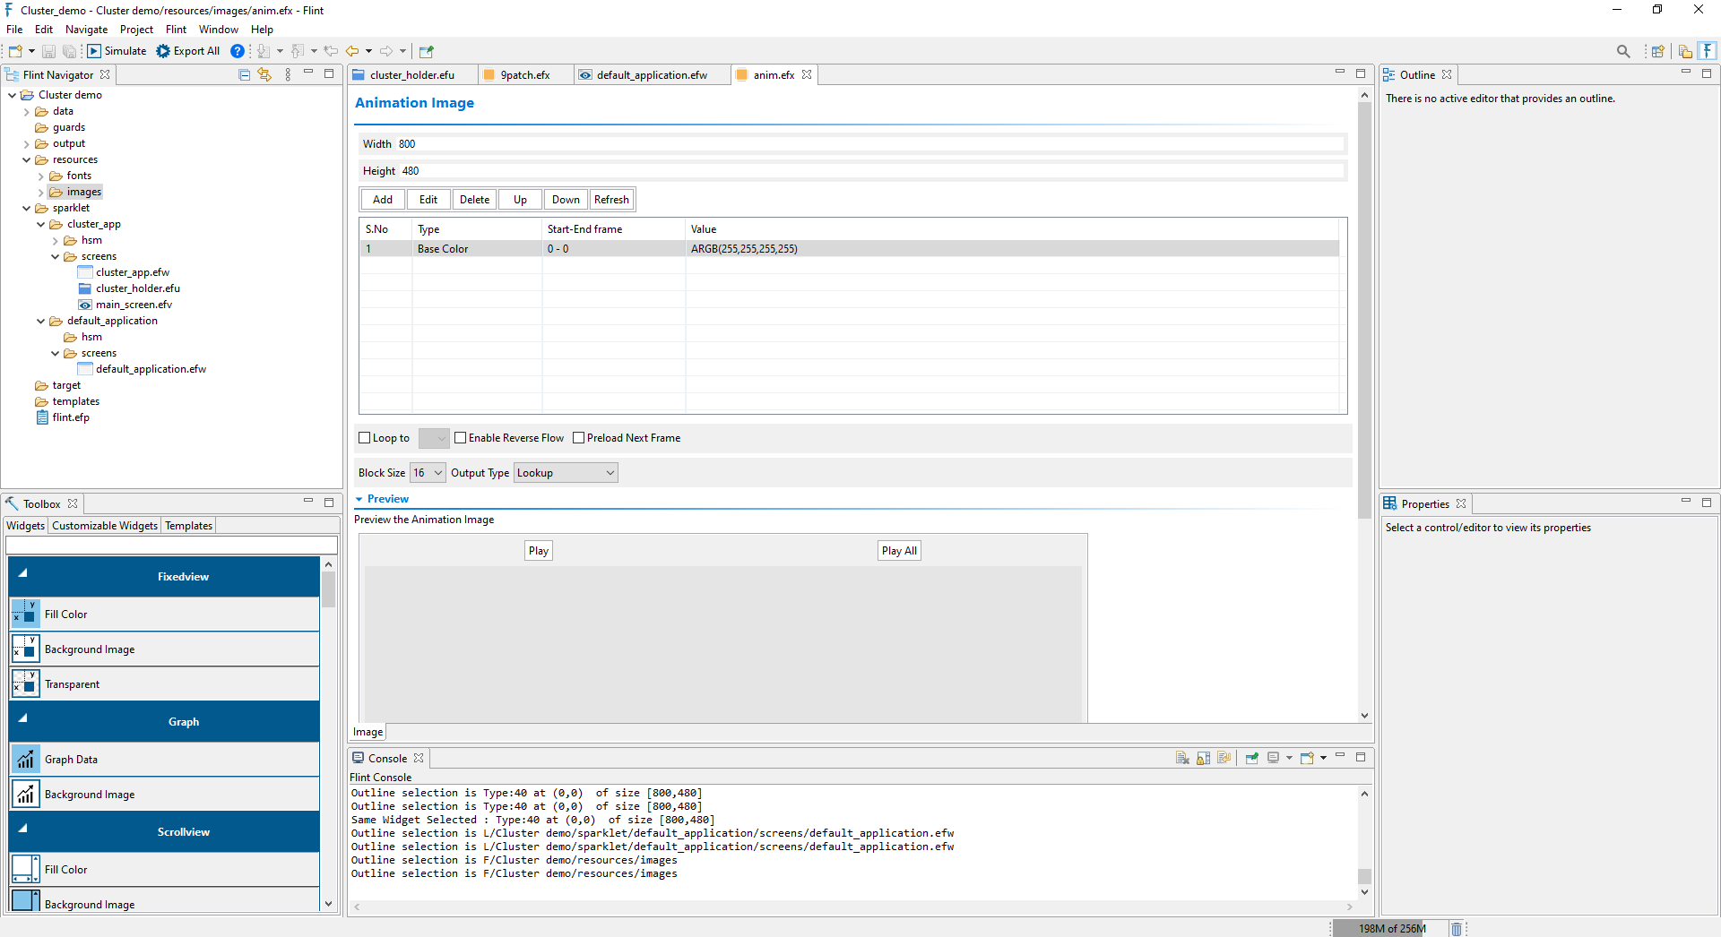This screenshot has width=1721, height=937.
Task: Check Enable Reverse Flow option
Action: click(x=461, y=438)
